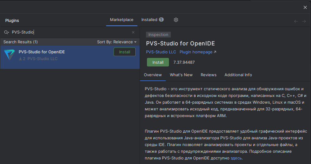Switch to the Marketplace tab
The height and width of the screenshot is (164, 311).
point(122,20)
